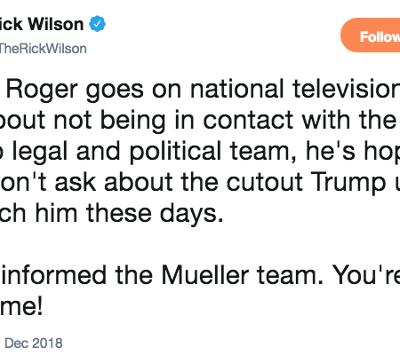This screenshot has height=363, width=400.
Task: Click the blue verified badge icon
Action: tap(97, 24)
